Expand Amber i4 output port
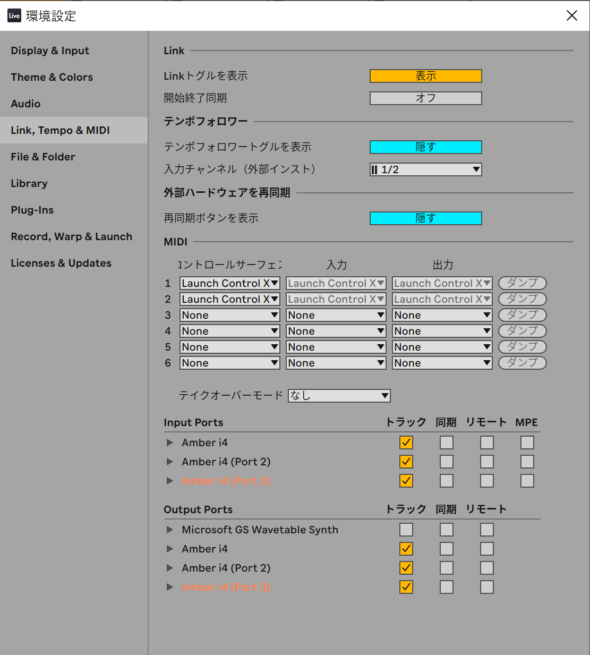 (170, 549)
